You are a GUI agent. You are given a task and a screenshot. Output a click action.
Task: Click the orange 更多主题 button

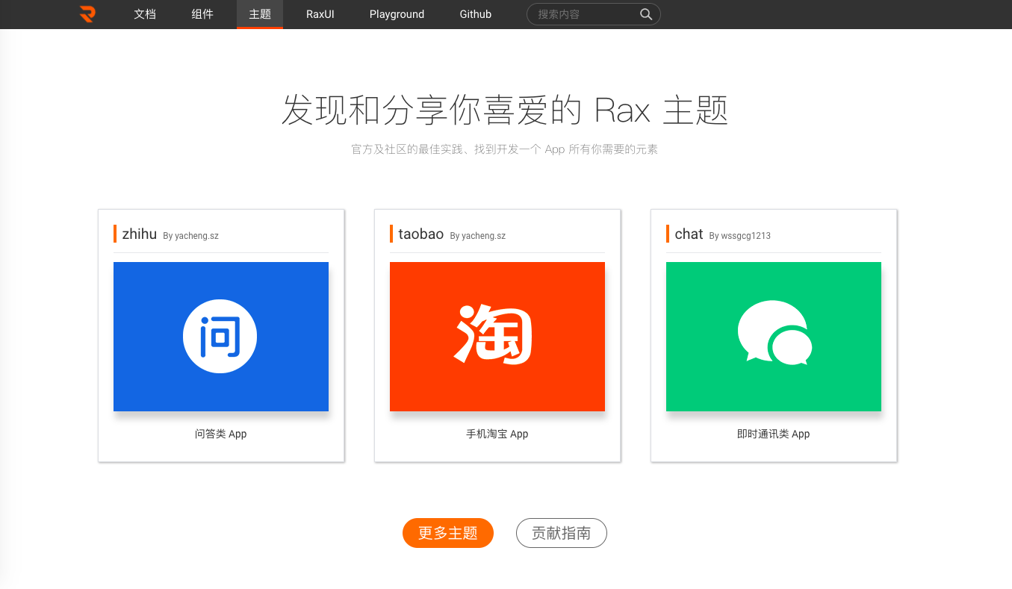tap(448, 533)
